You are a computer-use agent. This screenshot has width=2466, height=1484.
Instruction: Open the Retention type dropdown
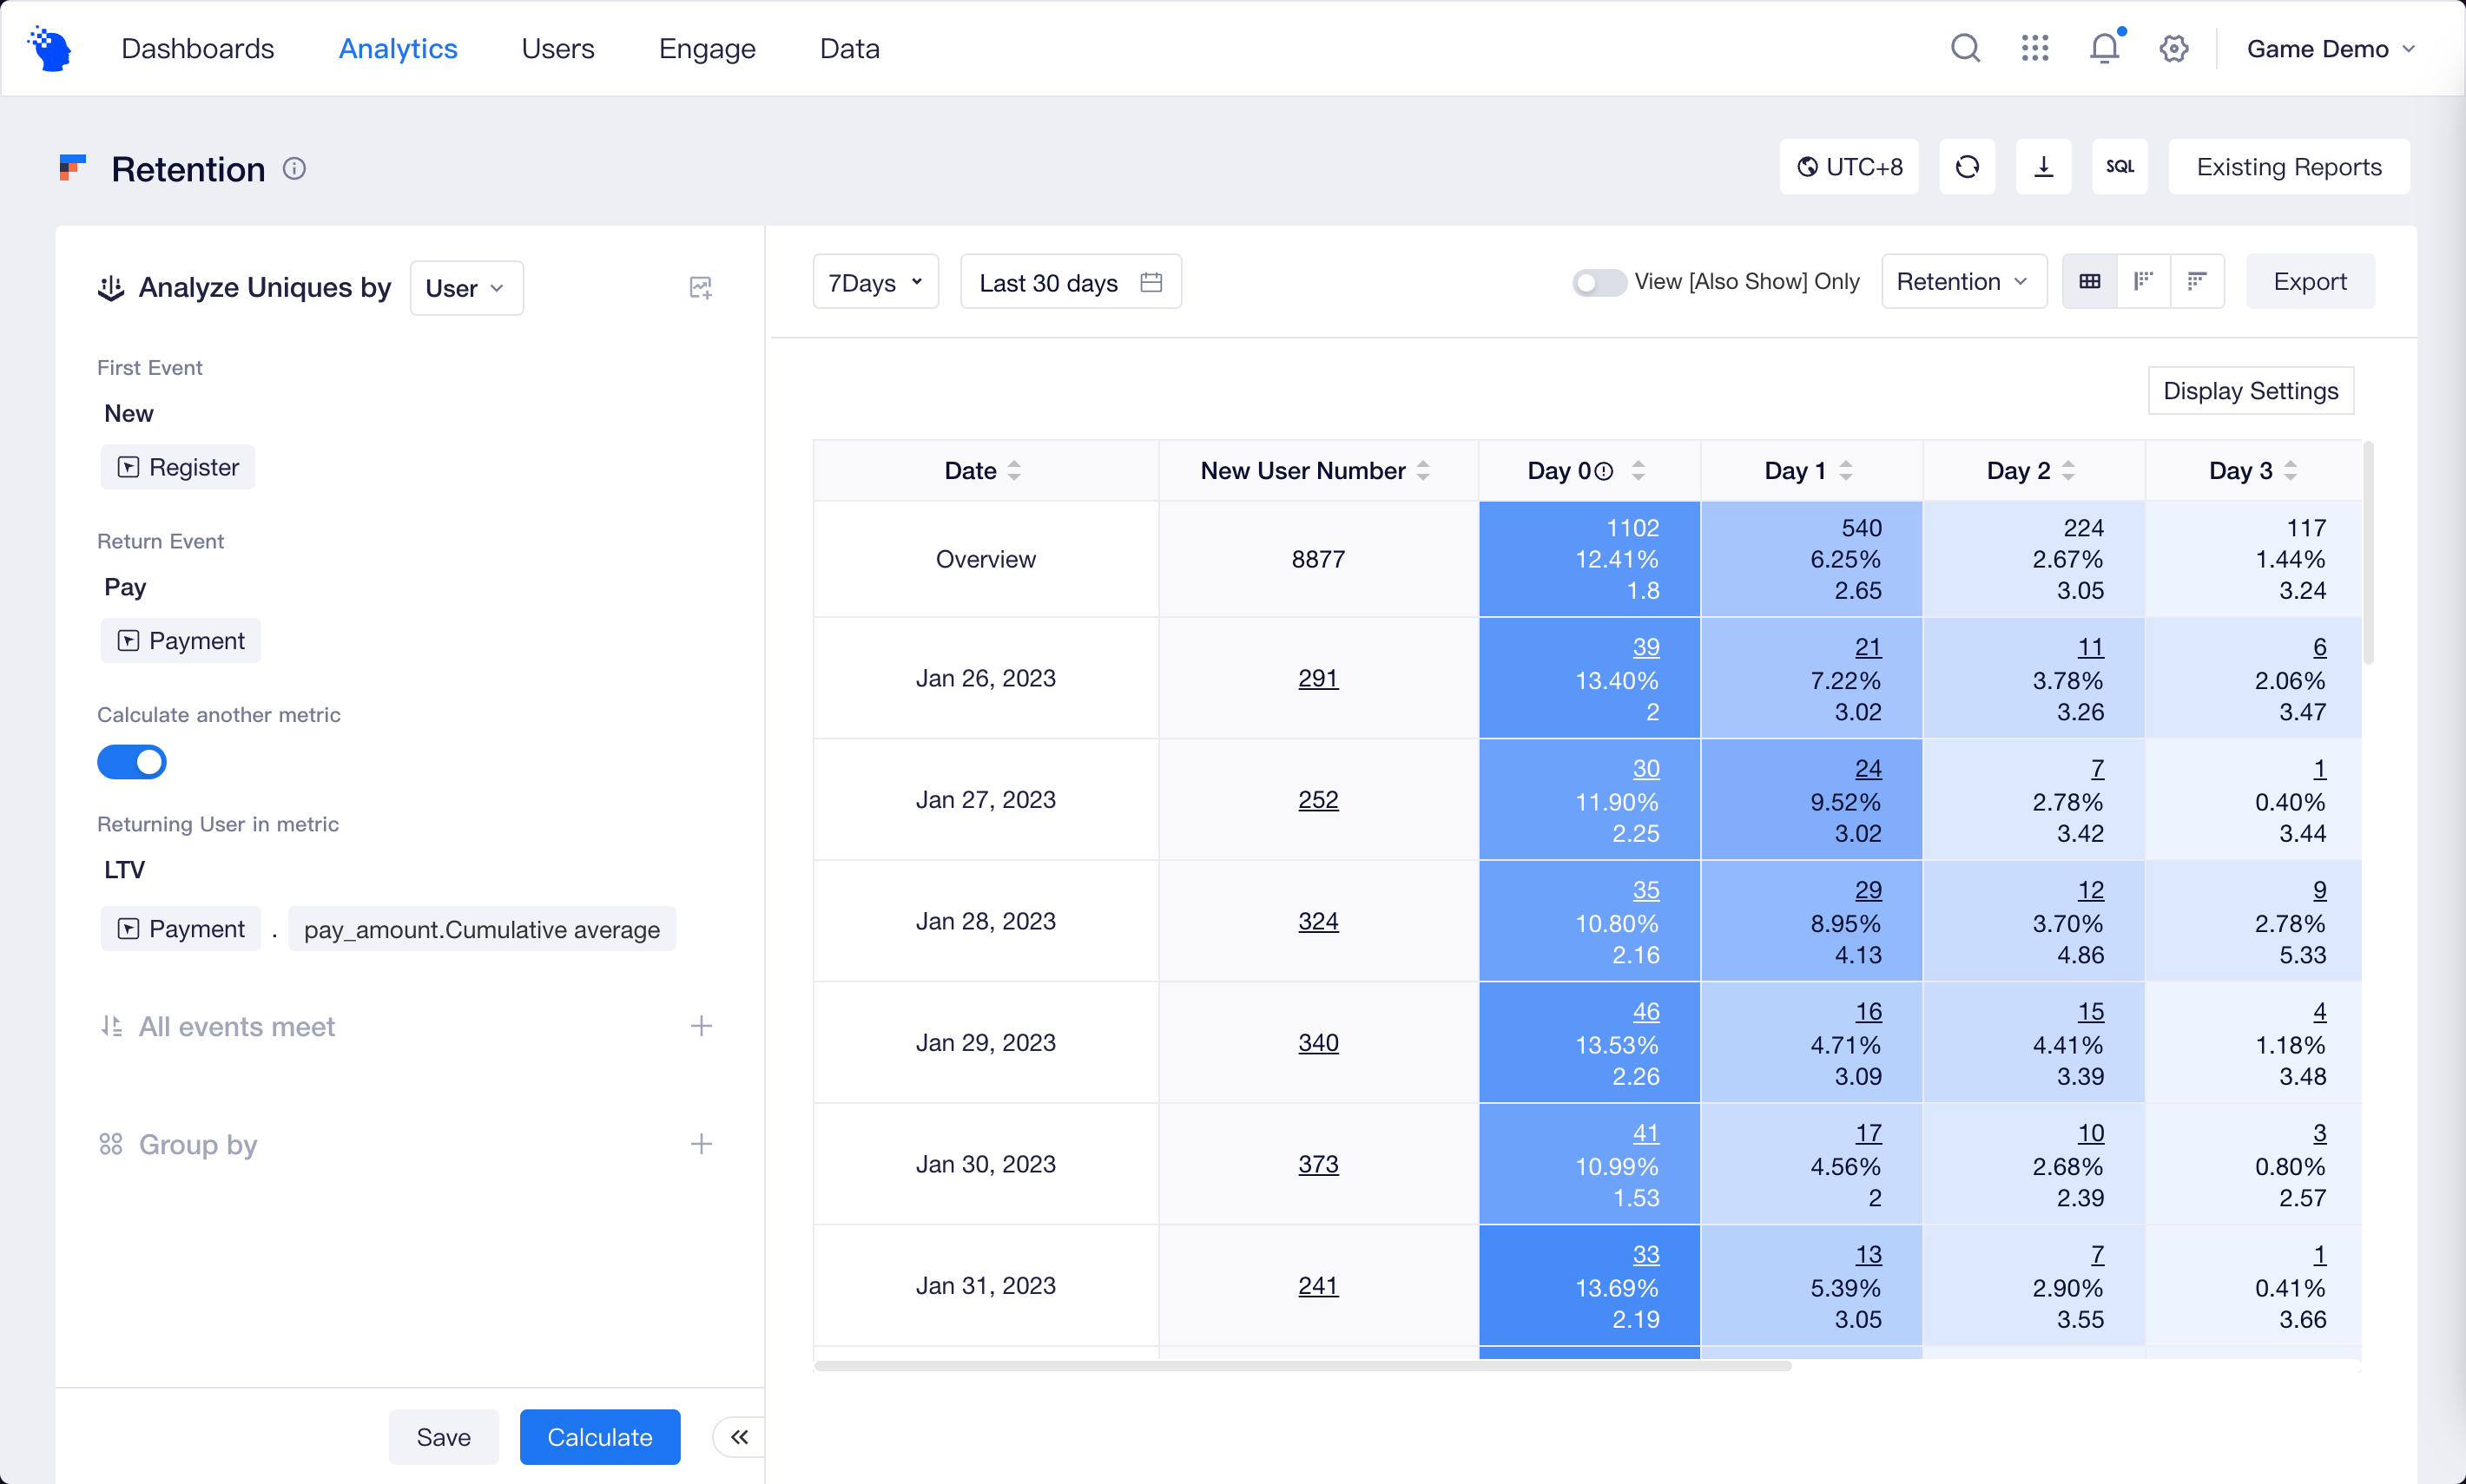point(1964,282)
